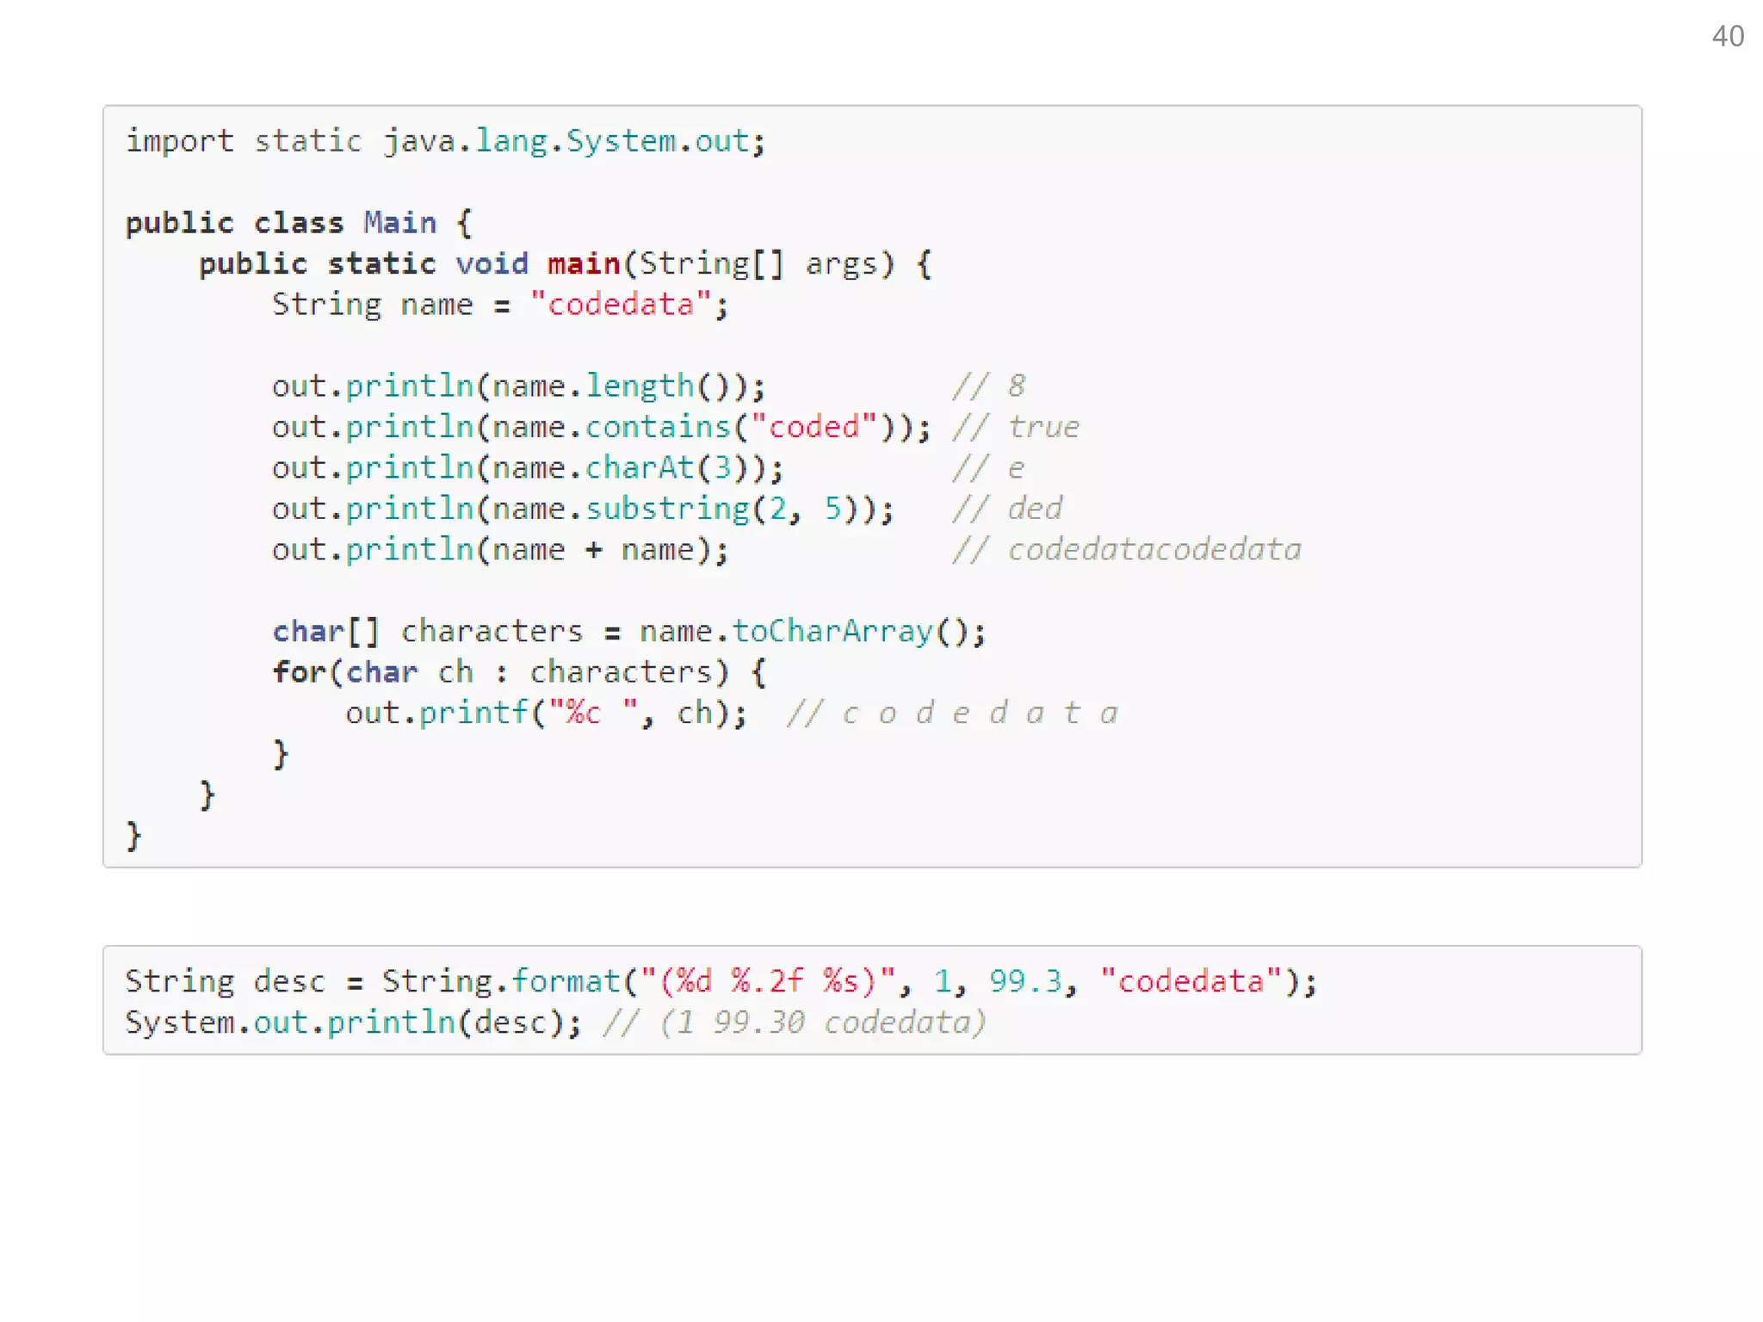Viewport: 1763px width, 1322px height.
Task: Click the Main class name
Action: tap(399, 223)
